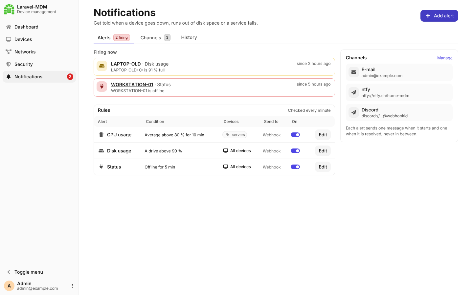Click the Channels count badge '3'
Viewport: 473px width, 295px height.
pos(167,37)
